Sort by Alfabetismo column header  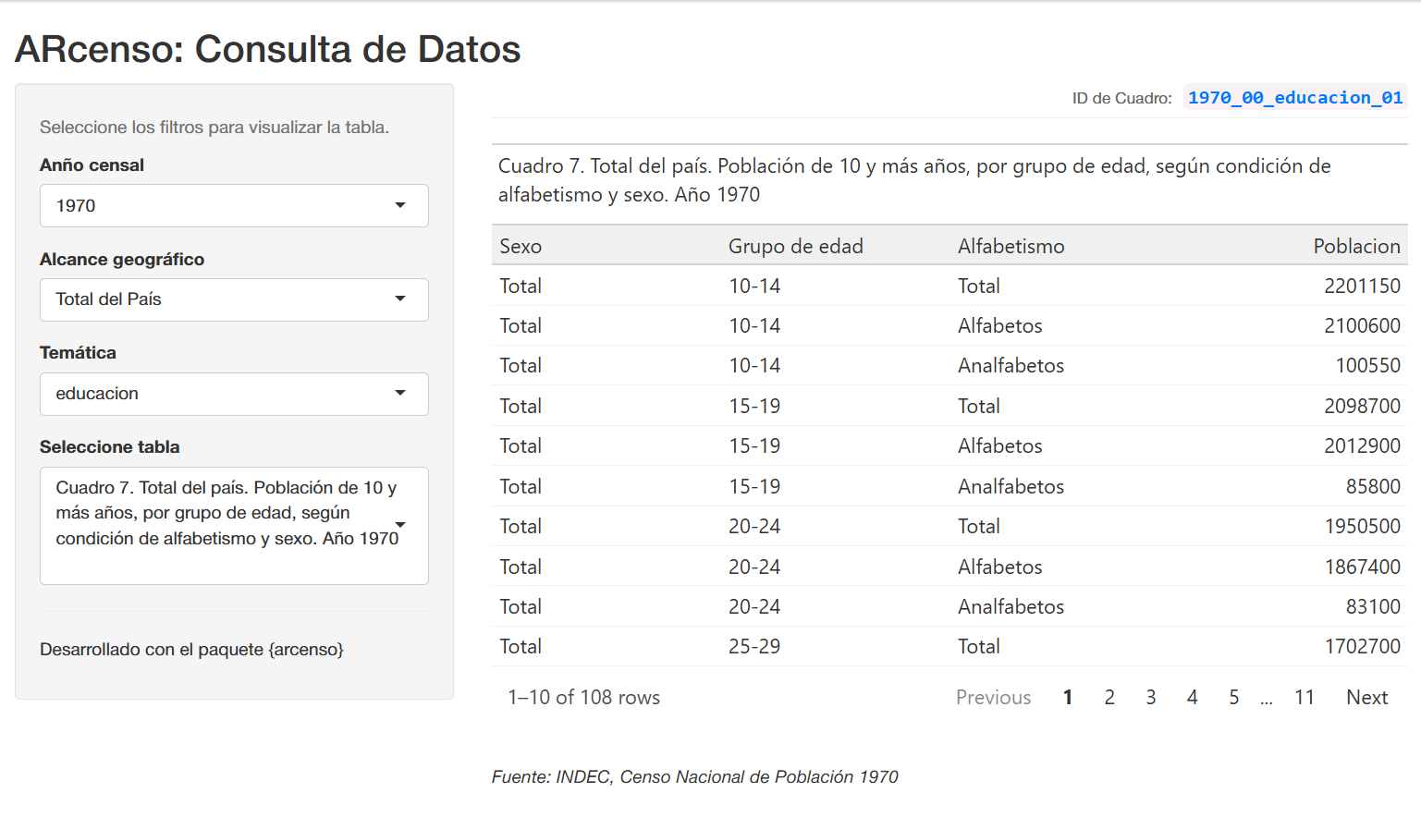1011,246
